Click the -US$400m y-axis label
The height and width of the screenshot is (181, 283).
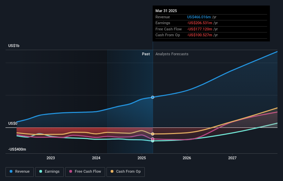click(17, 149)
